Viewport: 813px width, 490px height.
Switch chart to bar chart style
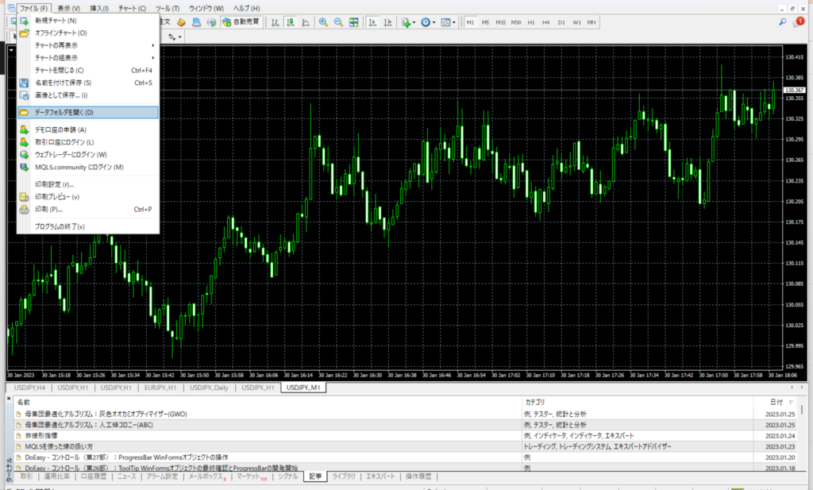click(x=275, y=22)
